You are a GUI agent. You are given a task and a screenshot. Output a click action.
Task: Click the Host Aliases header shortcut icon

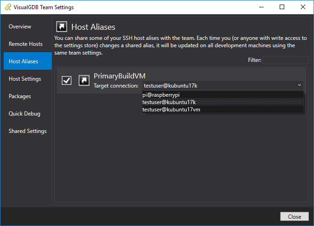(x=61, y=27)
